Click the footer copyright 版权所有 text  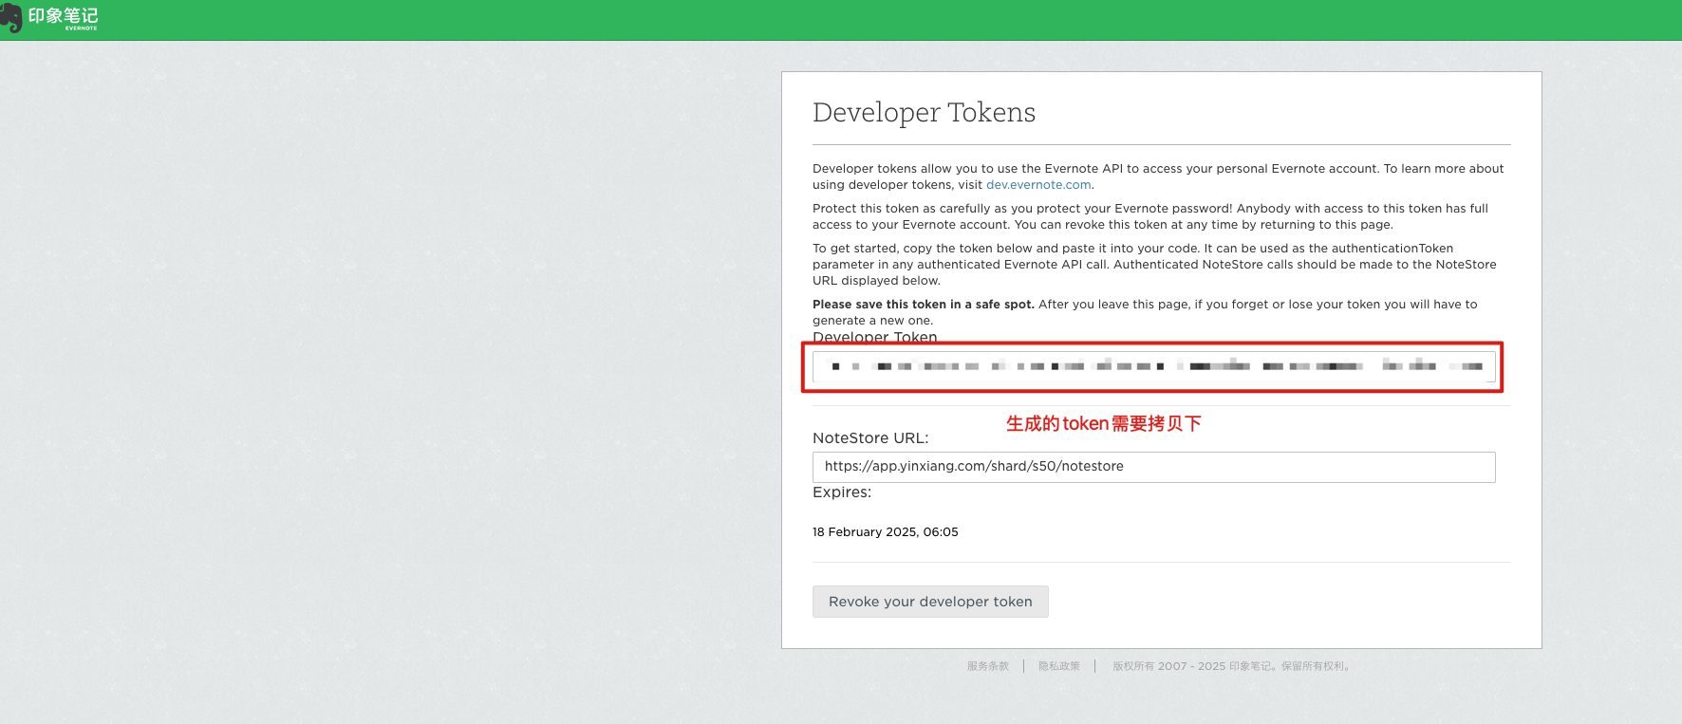pos(1232,666)
